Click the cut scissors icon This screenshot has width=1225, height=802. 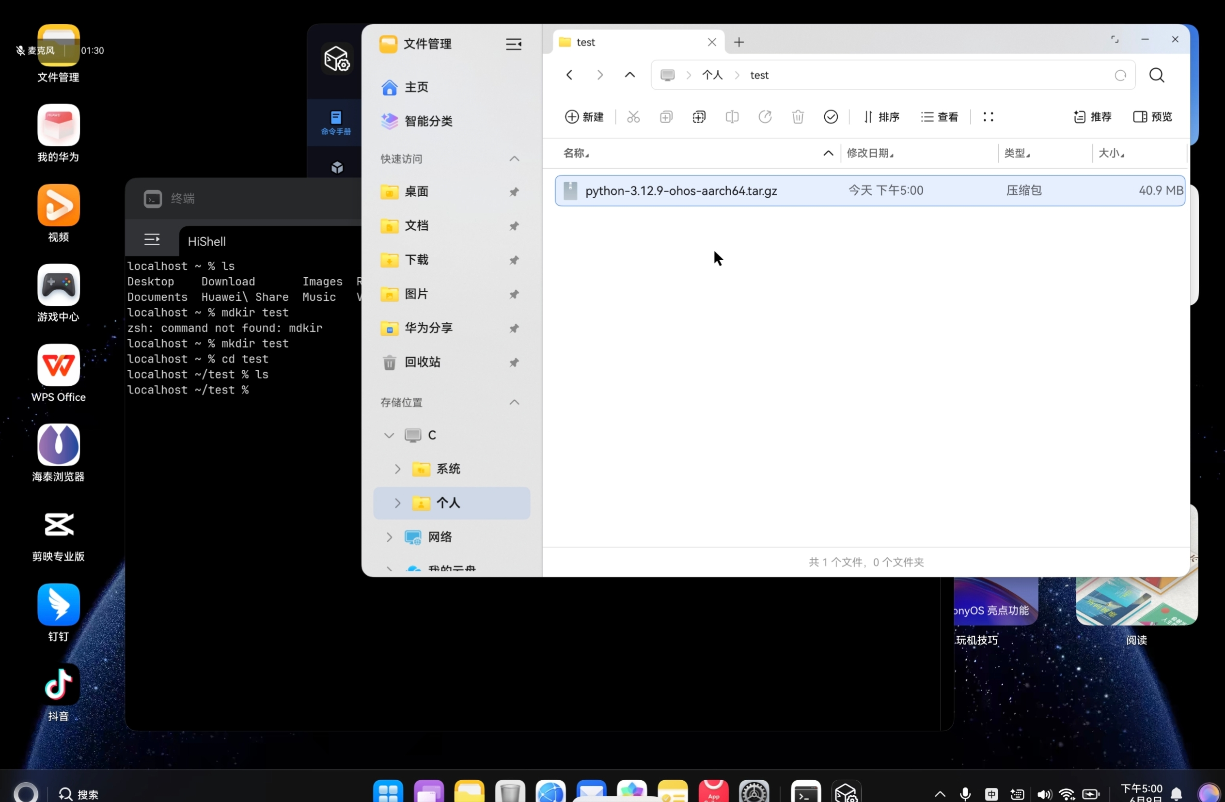(633, 117)
